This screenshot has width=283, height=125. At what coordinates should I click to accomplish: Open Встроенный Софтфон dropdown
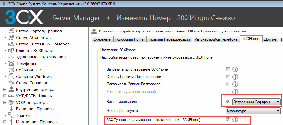pyautogui.click(x=256, y=102)
